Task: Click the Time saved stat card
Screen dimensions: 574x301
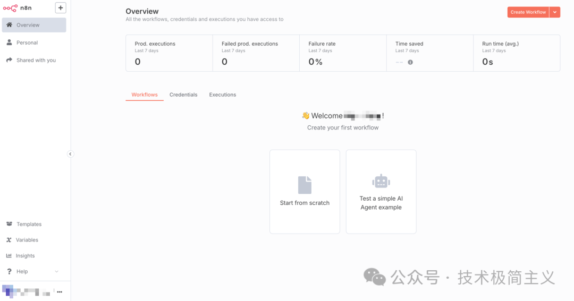Action: 430,53
